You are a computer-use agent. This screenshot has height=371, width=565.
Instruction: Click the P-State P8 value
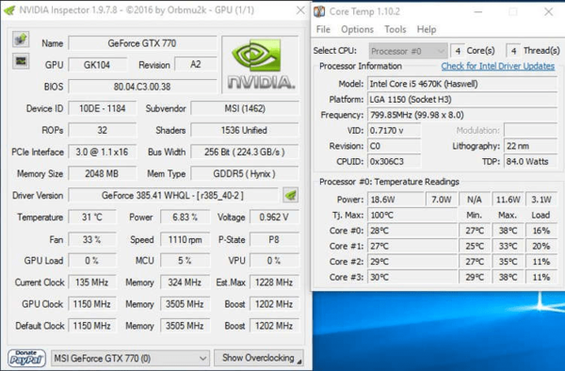(x=274, y=239)
